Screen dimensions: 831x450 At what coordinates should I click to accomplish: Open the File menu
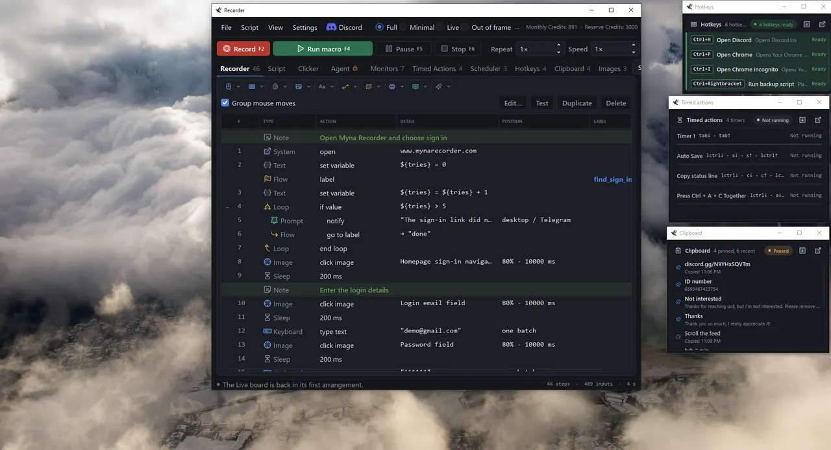[226, 27]
